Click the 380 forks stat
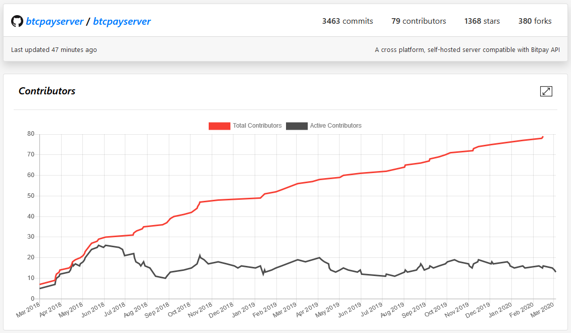Viewport: 571px width, 333px height. coord(535,21)
